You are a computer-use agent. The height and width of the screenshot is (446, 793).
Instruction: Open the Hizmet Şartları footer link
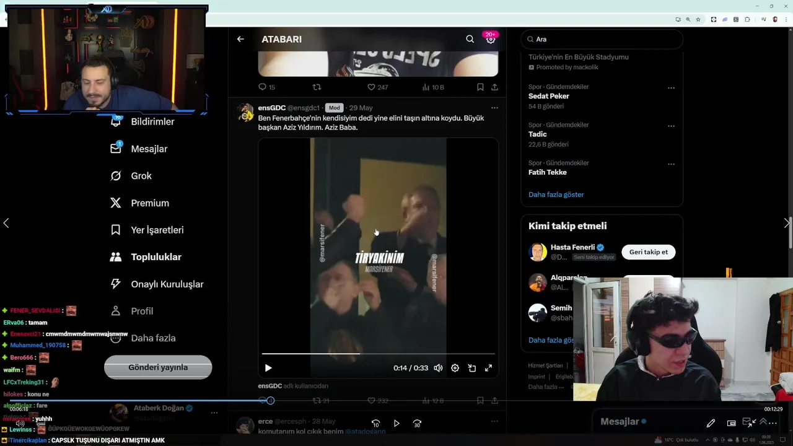tap(546, 365)
